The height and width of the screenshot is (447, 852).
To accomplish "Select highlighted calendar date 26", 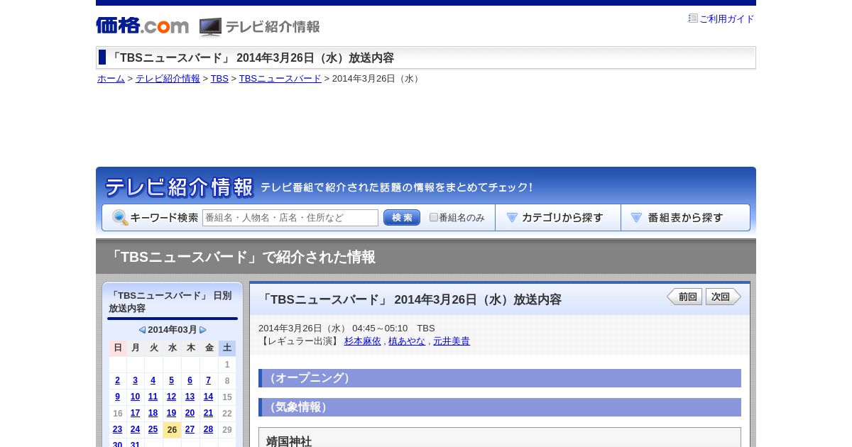I will click(x=172, y=430).
